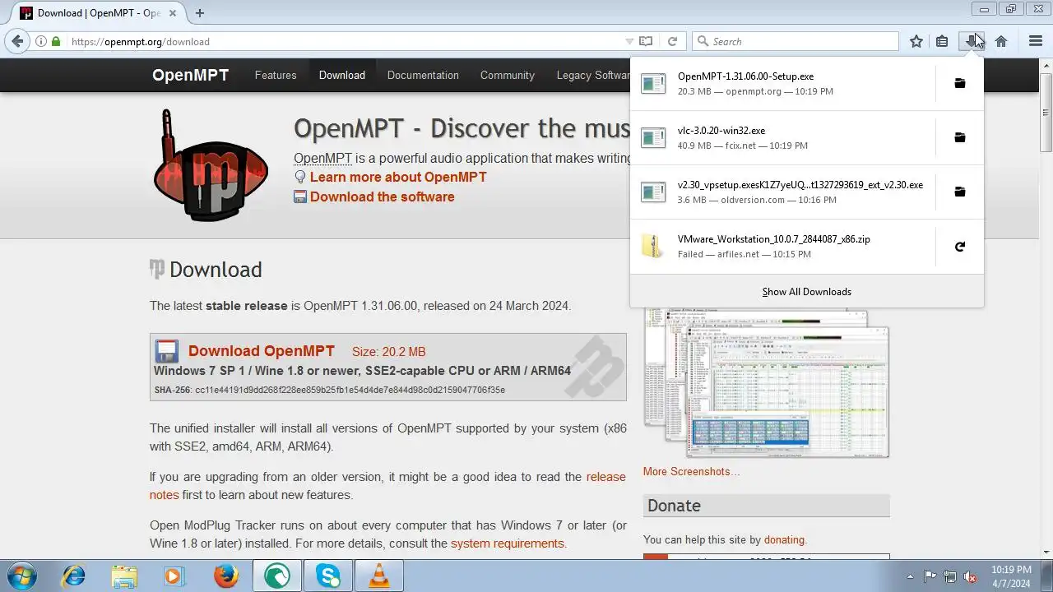Open containing folder for OpenMPT-1.31.06.00-Setup.exe
The height and width of the screenshot is (592, 1053).
coord(959,83)
